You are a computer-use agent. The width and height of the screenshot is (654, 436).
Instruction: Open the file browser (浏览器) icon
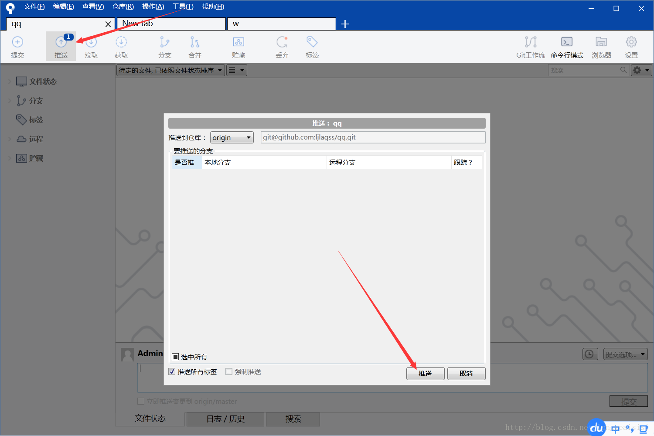point(601,47)
